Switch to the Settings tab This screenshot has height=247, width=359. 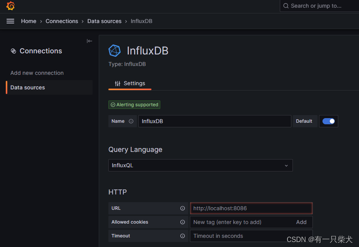tap(130, 83)
